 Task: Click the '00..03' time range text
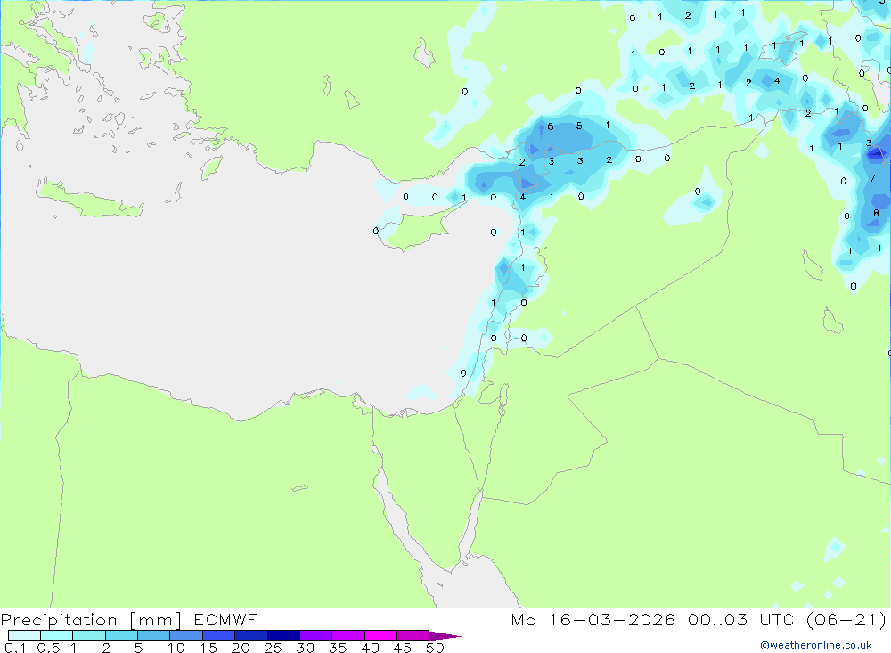pyautogui.click(x=717, y=619)
